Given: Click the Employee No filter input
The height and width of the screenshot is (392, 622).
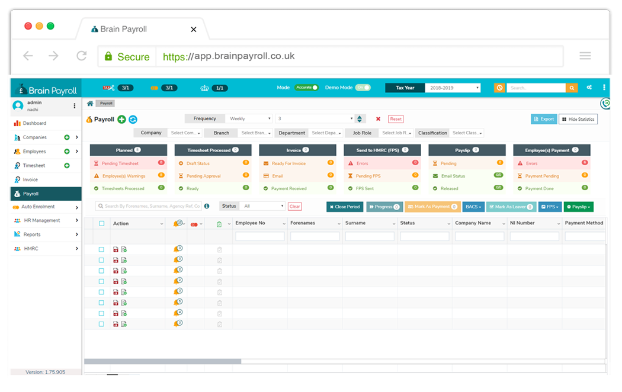Looking at the screenshot, I should [x=260, y=237].
